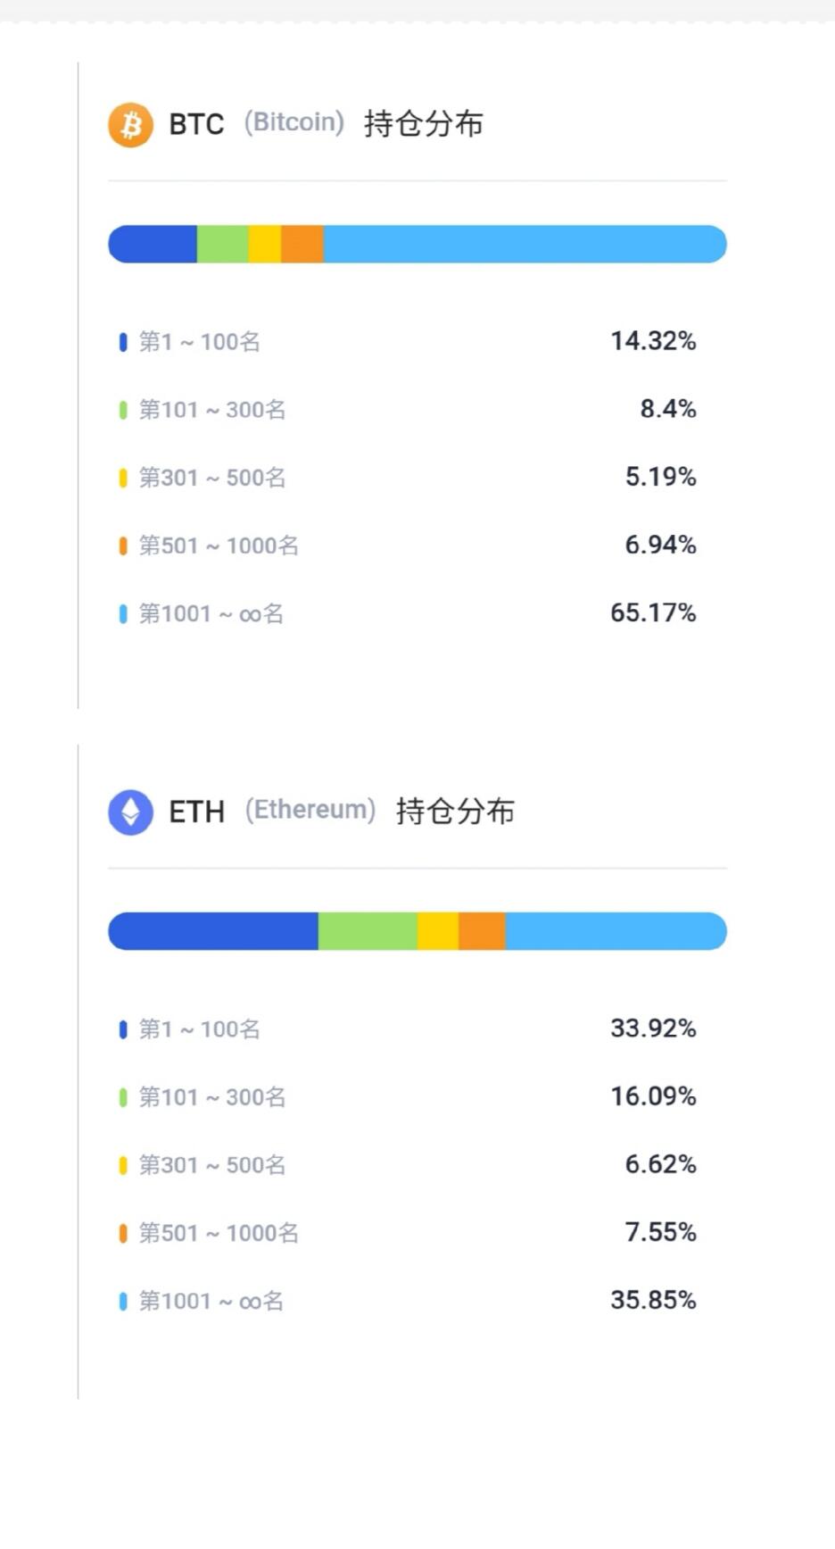
Task: Click the green segment of the ETH distribution bar
Action: (x=367, y=930)
